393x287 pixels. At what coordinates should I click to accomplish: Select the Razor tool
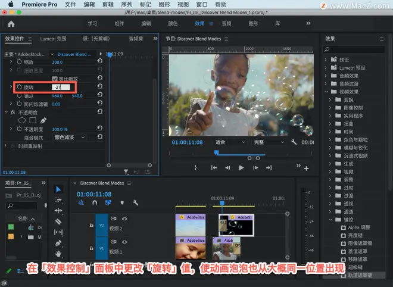pyautogui.click(x=58, y=222)
